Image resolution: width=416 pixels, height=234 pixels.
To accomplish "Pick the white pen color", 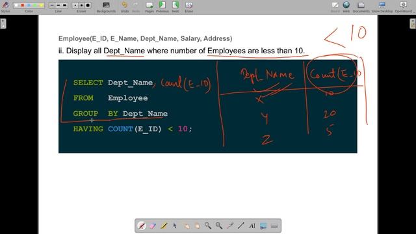I will 16,5.
